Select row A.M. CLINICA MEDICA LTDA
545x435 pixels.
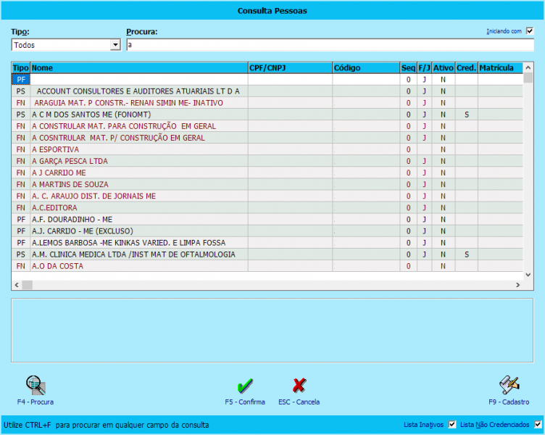coord(267,254)
